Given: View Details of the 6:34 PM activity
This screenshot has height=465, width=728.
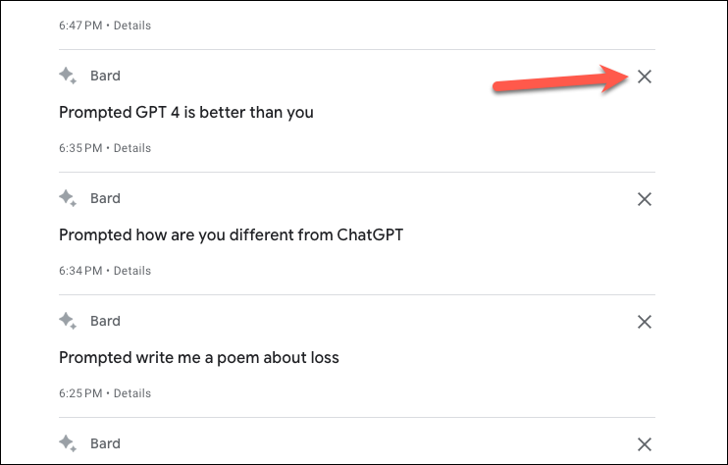Looking at the screenshot, I should point(132,271).
